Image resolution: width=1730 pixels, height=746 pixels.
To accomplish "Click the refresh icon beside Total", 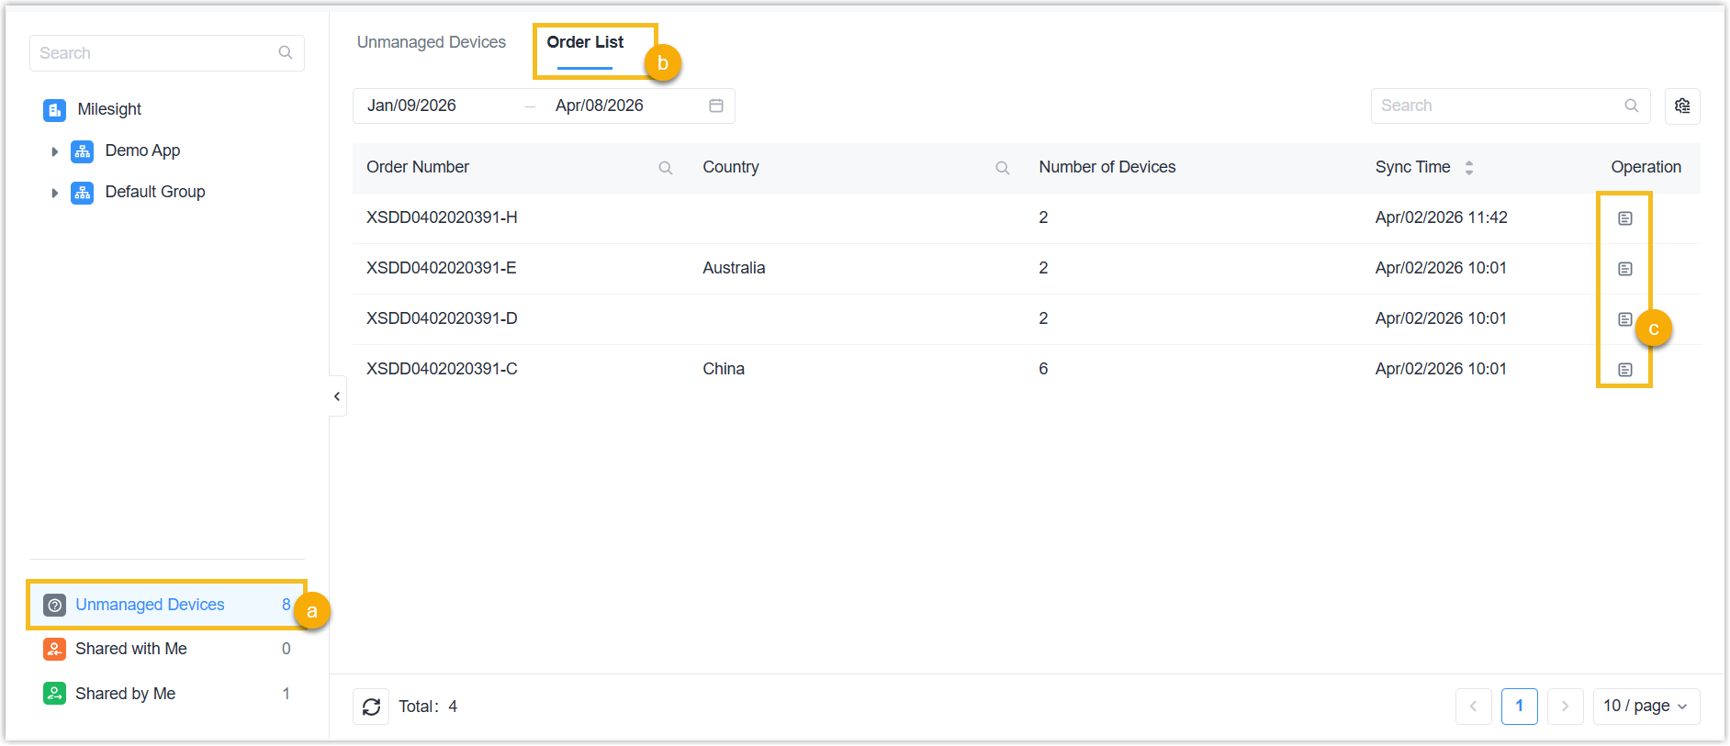I will click(371, 707).
